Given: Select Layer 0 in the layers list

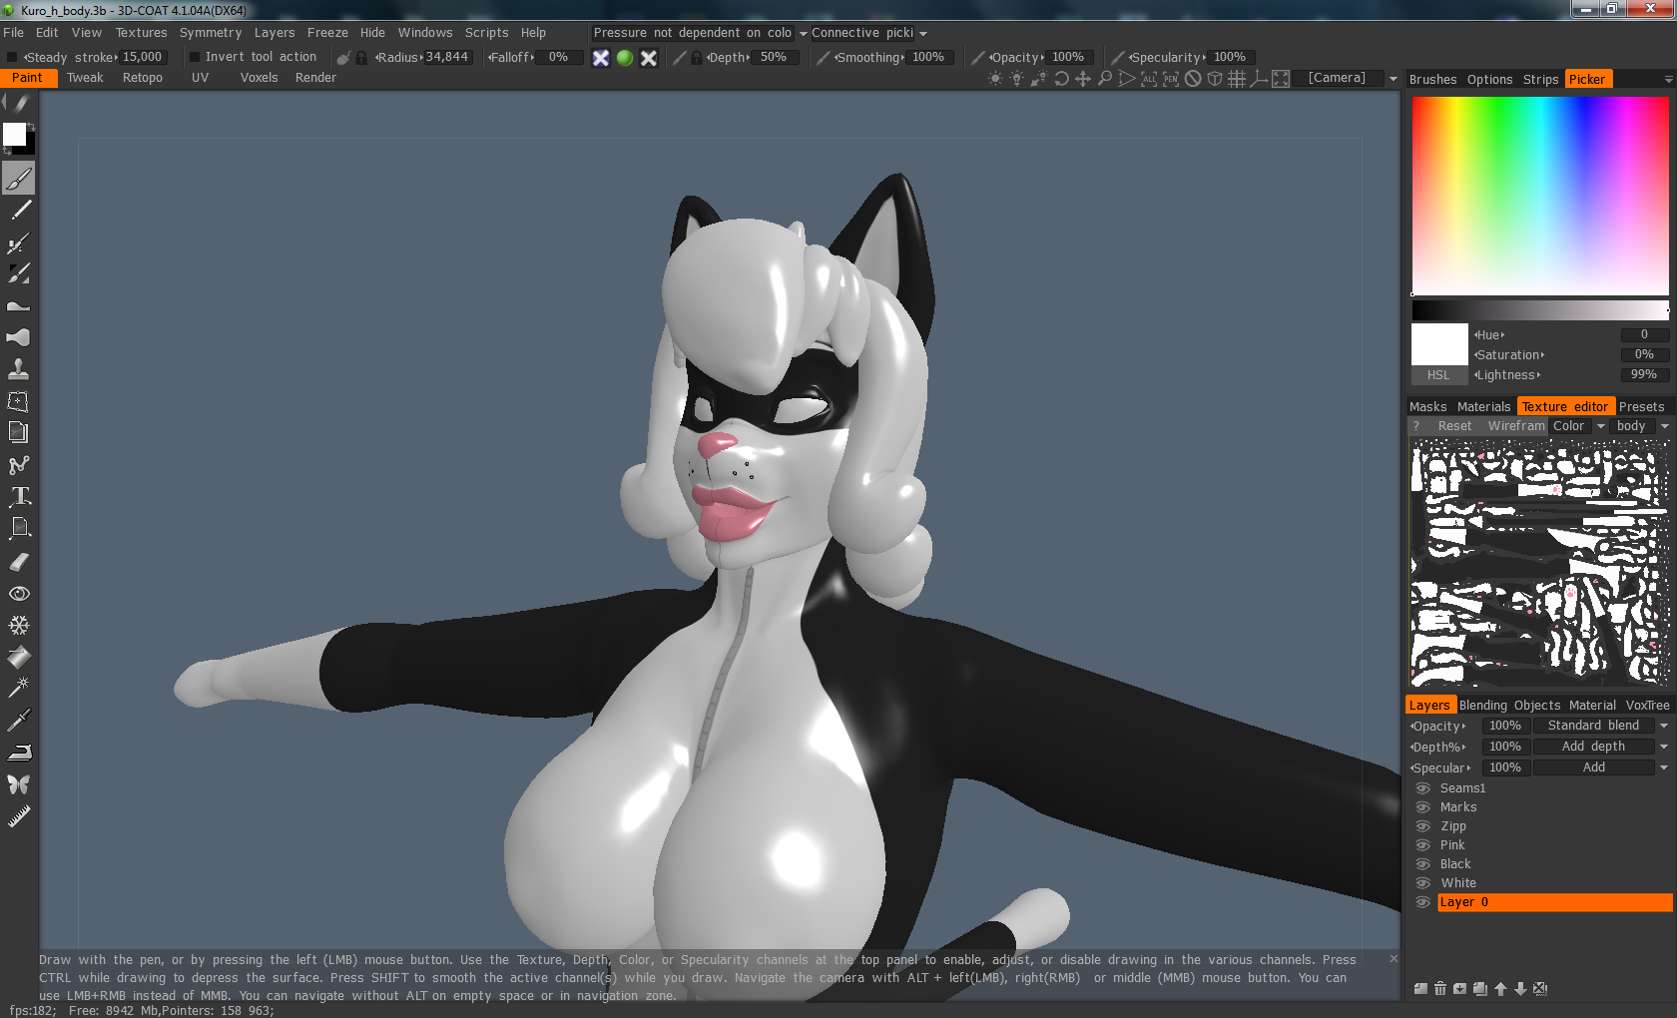Looking at the screenshot, I should pos(1554,902).
